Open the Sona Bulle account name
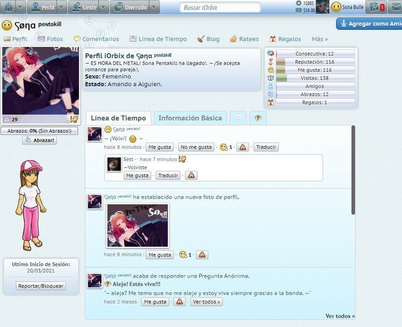This screenshot has height=327, width=402. (x=353, y=7)
